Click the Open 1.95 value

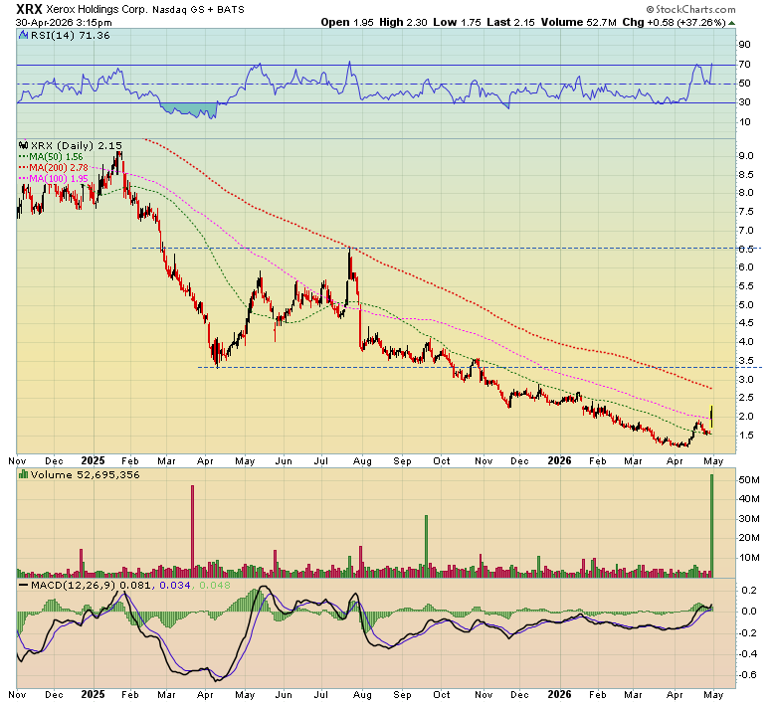click(347, 22)
